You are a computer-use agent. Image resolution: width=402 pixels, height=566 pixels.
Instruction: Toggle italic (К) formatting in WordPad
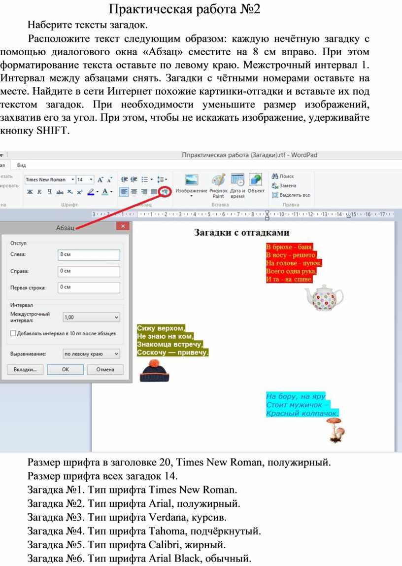pos(40,192)
